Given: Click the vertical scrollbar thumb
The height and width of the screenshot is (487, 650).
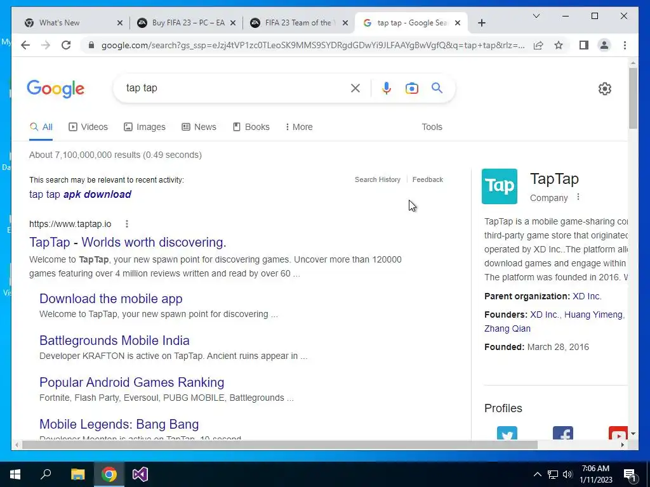Looking at the screenshot, I should tap(633, 98).
